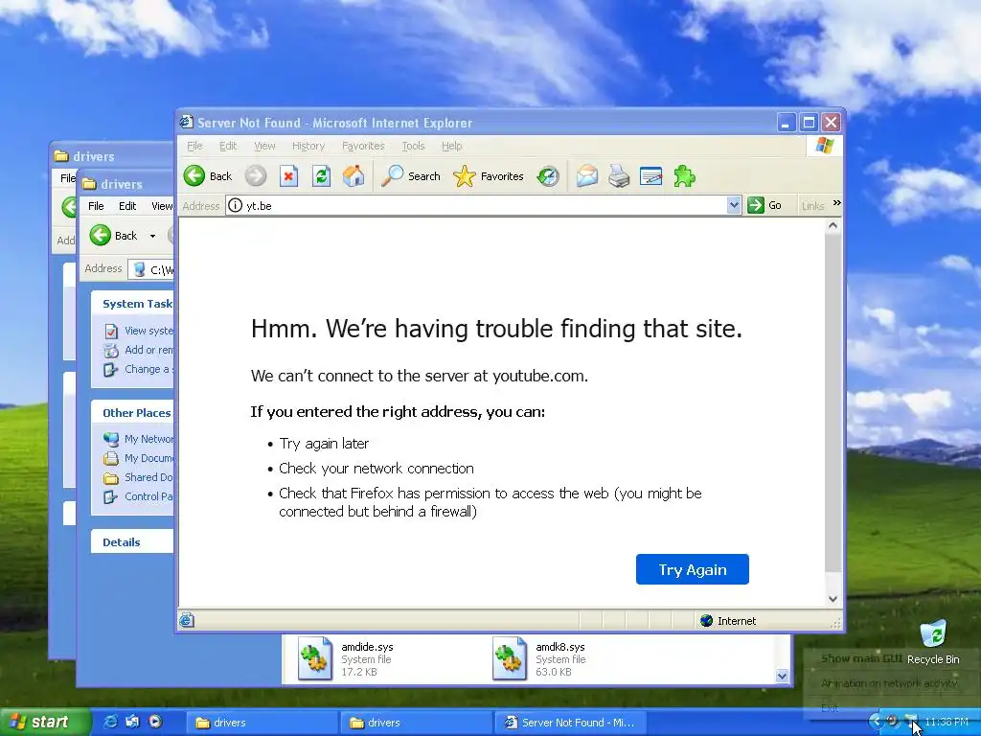981x736 pixels.
Task: Open the Tools menu
Action: (413, 146)
